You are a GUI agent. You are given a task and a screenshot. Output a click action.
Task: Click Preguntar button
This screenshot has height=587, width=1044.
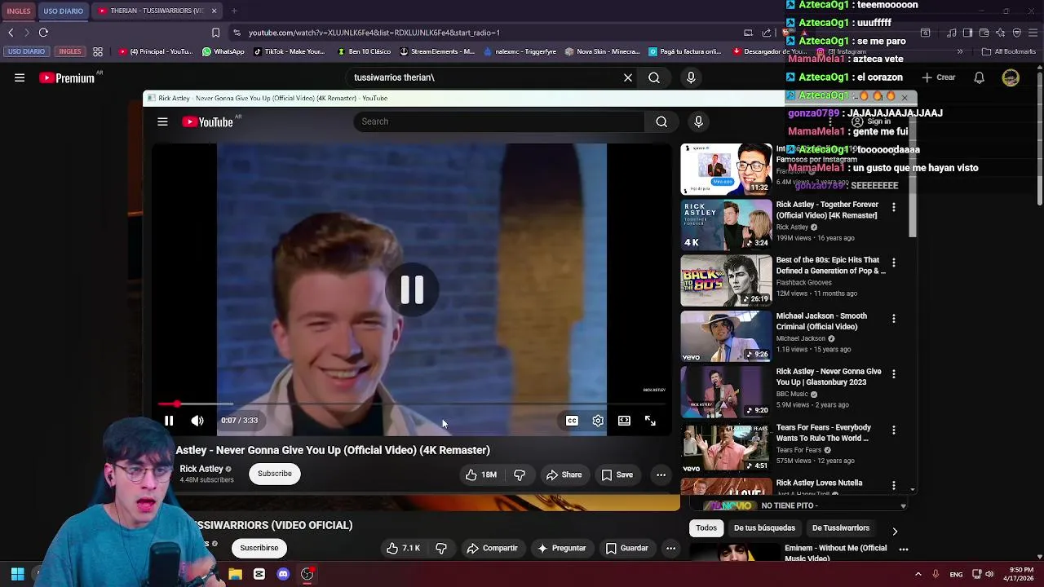561,548
